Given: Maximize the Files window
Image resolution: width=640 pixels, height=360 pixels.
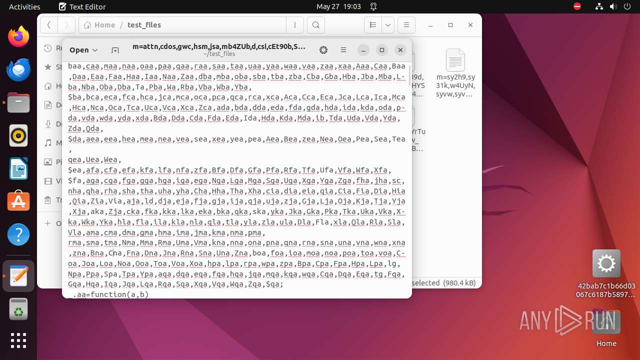Looking at the screenshot, I should click(450, 25).
